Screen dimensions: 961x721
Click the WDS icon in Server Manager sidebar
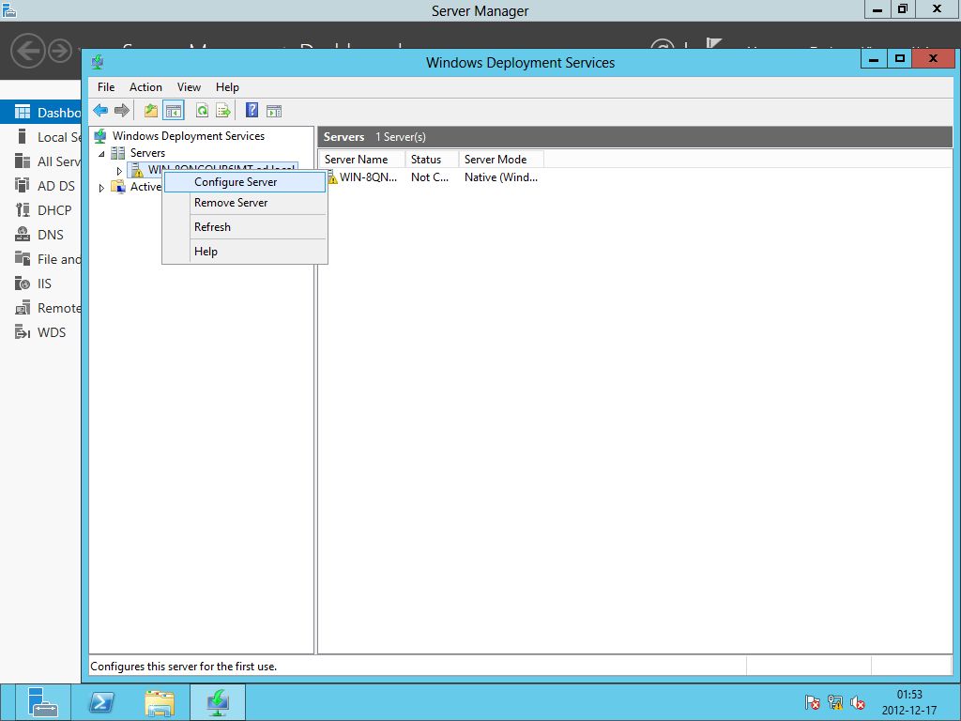(23, 332)
